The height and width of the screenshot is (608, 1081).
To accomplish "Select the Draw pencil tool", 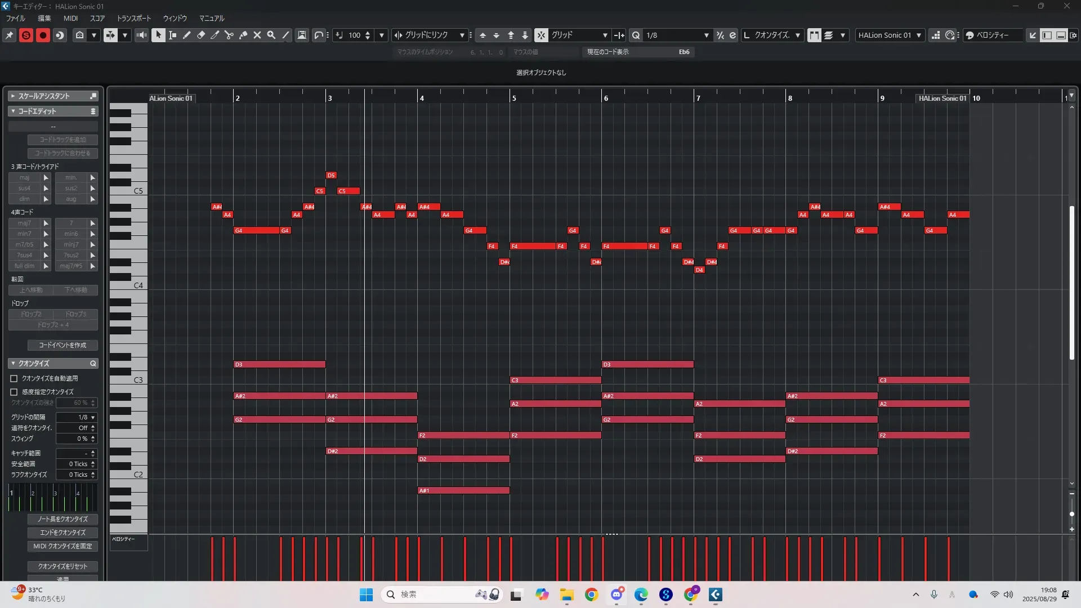I will coord(187,35).
